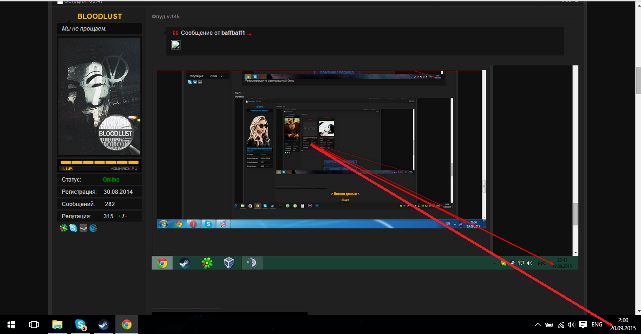Click Skype in the embedded Windows 7 taskbar
641x334 pixels.
(x=208, y=224)
